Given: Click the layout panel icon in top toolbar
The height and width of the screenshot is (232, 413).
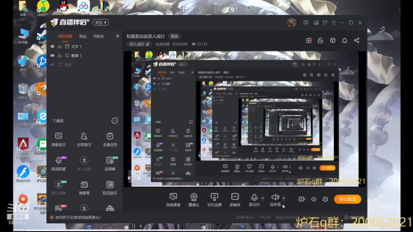Looking at the screenshot, I should point(332,40).
